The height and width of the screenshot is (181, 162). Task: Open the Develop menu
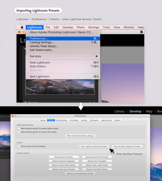(x=68, y=27)
